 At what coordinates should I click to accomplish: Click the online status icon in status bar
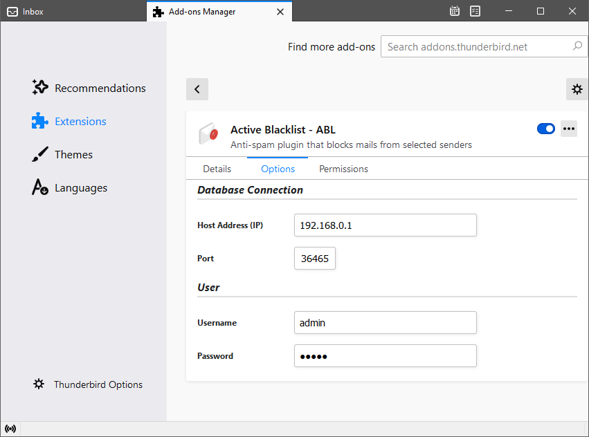click(x=10, y=429)
